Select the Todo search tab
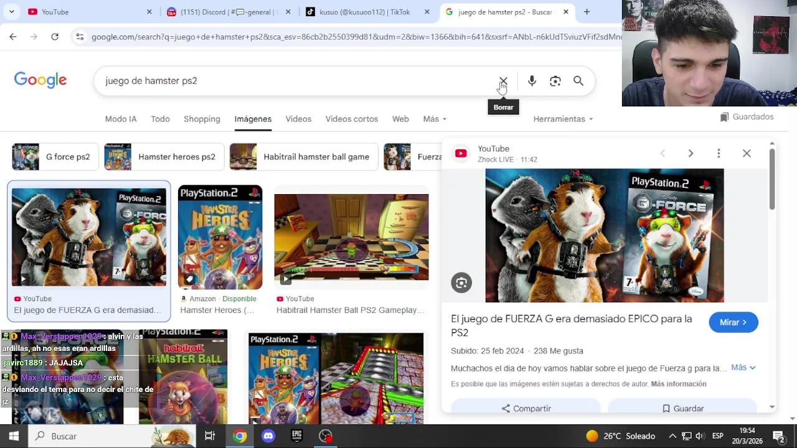The image size is (797, 448). coord(160,119)
